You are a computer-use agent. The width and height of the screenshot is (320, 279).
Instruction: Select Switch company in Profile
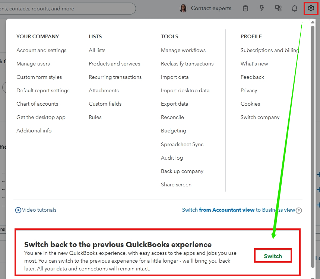click(x=260, y=117)
